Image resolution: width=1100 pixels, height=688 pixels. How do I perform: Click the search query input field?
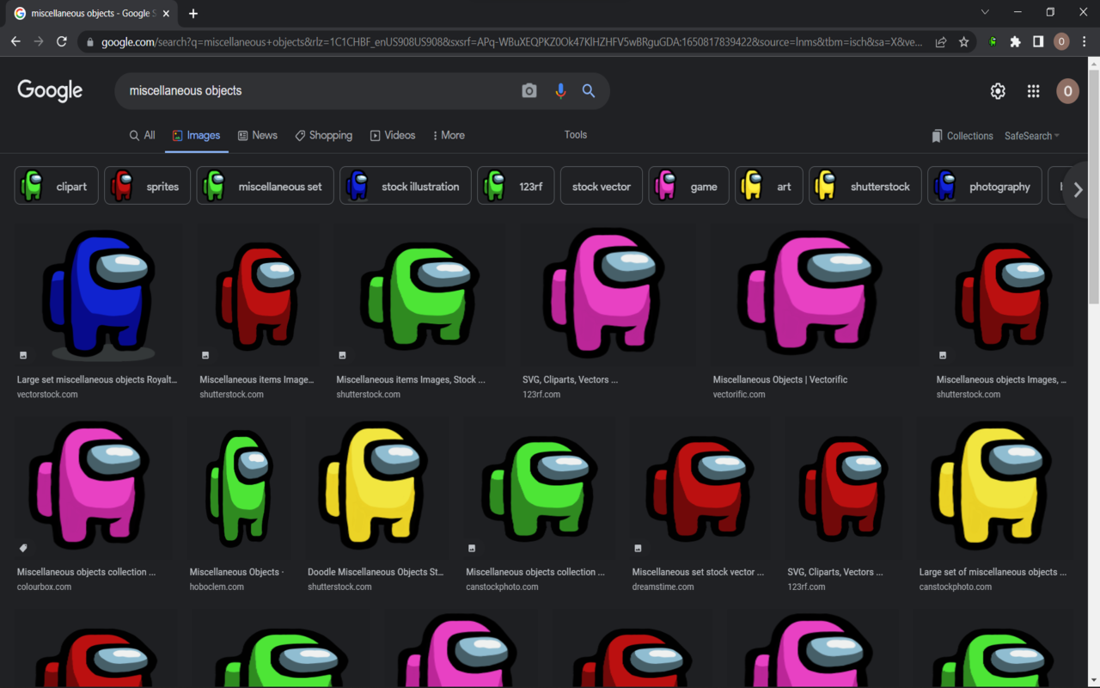coord(318,90)
